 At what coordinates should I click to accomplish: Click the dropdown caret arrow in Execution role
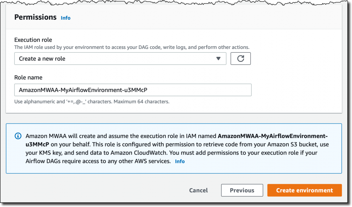218,59
